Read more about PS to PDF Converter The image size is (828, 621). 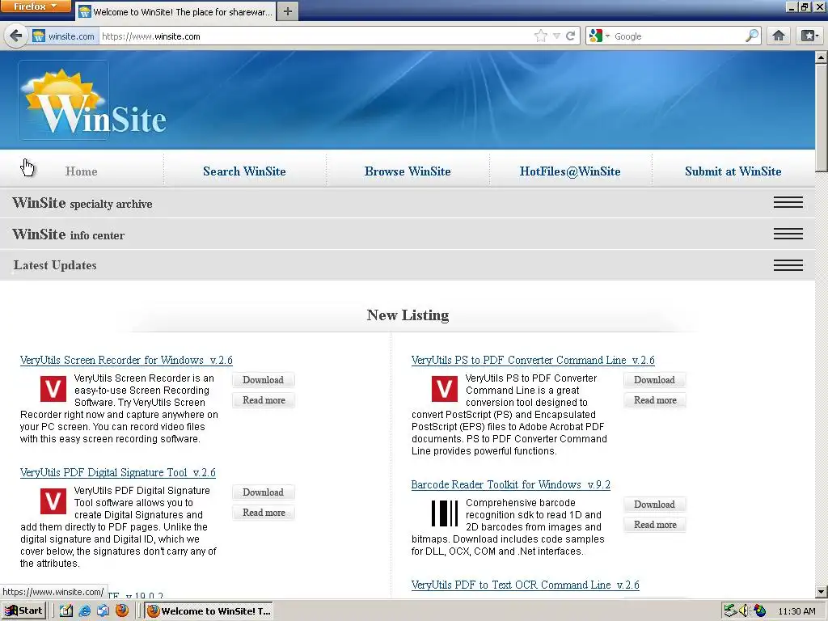click(654, 400)
